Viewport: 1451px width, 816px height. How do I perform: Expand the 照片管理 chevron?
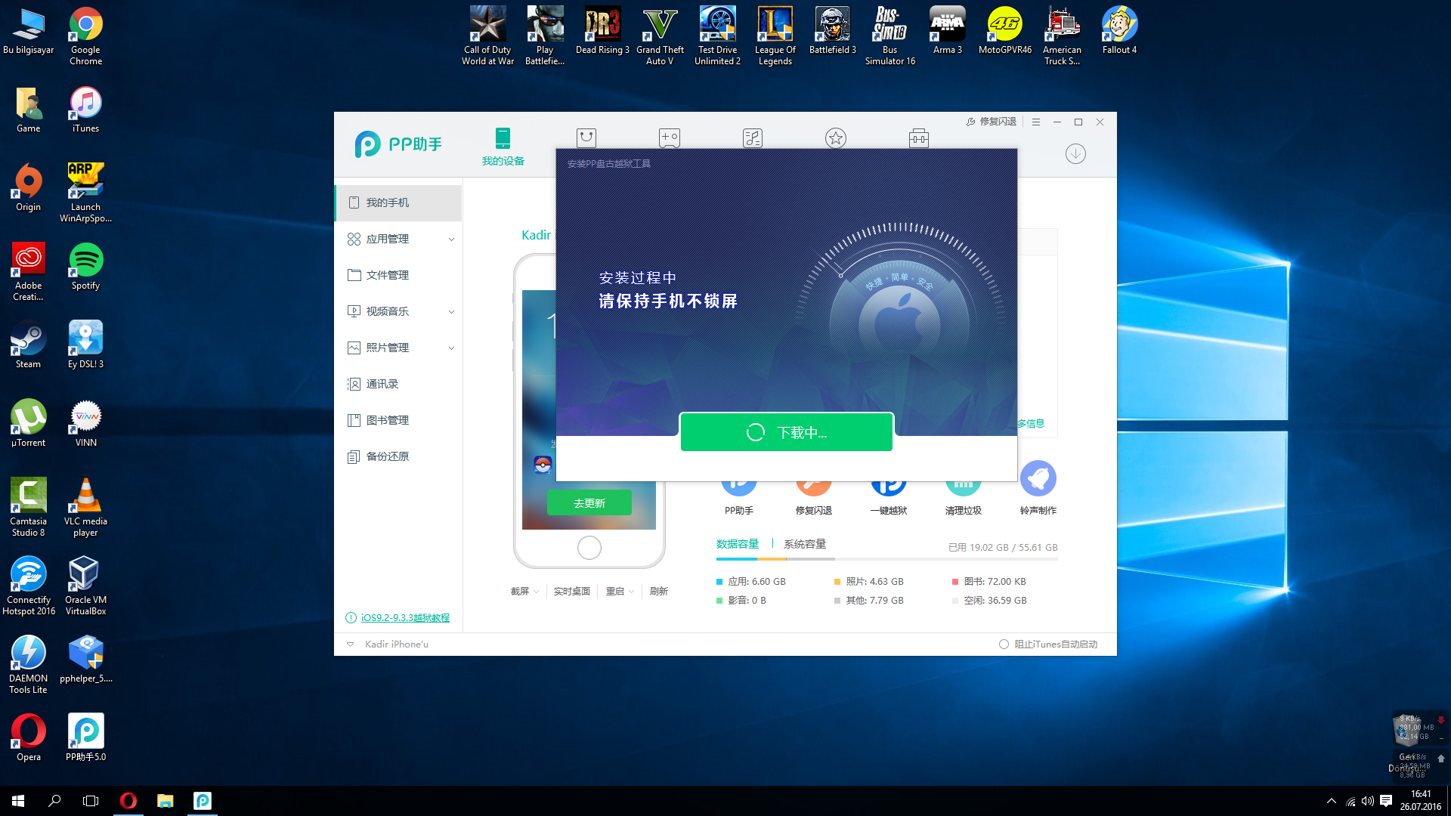[451, 348]
